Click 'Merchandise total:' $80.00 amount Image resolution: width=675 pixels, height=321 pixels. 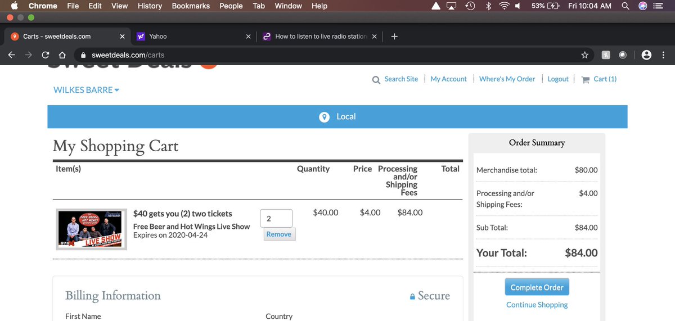[586, 170]
